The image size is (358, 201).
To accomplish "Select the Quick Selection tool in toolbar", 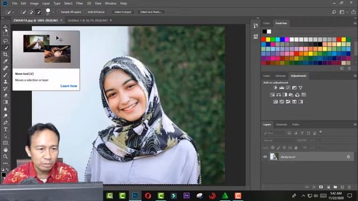I will coord(6,48).
